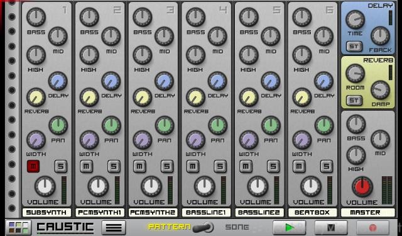Screen dimensions: 402x236
Task: Flip the Pattern/Song mode switch
Action: pyautogui.click(x=203, y=227)
